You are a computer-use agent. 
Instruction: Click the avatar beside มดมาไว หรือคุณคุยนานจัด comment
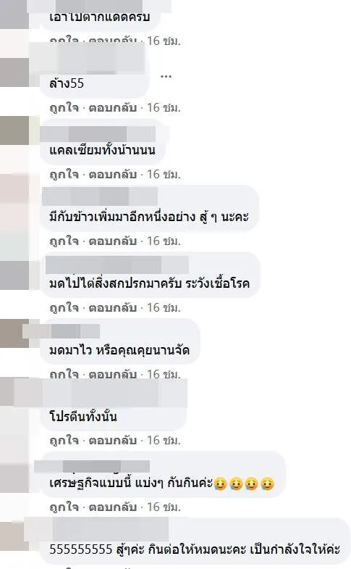click(x=14, y=333)
